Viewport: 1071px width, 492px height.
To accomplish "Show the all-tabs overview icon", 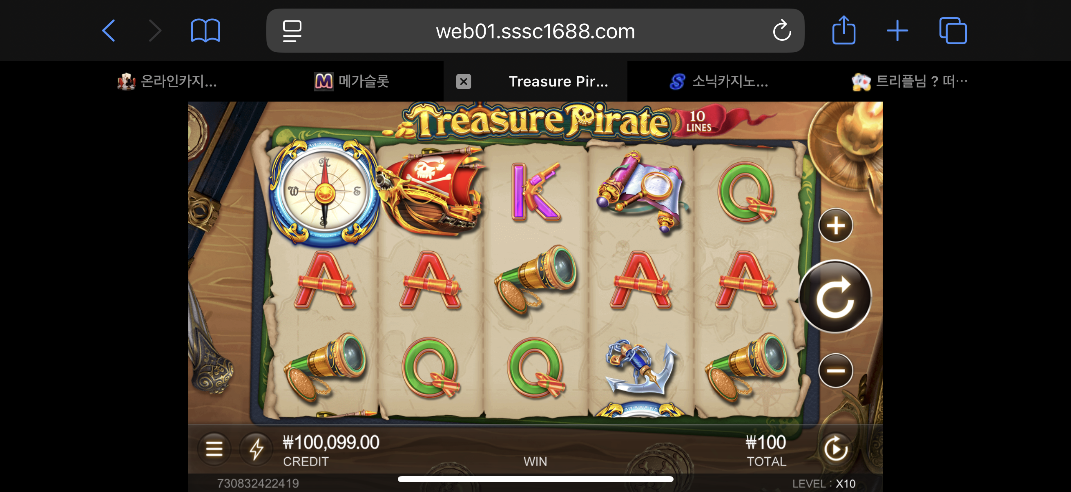I will tap(953, 31).
